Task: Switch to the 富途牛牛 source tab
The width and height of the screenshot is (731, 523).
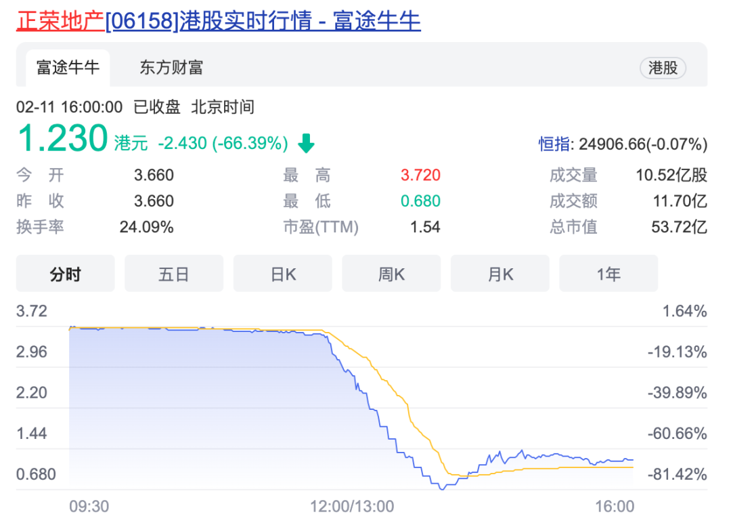Action: point(68,67)
